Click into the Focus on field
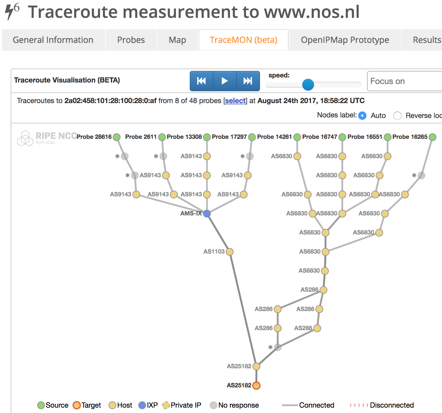The width and height of the screenshot is (442, 413). point(405,81)
